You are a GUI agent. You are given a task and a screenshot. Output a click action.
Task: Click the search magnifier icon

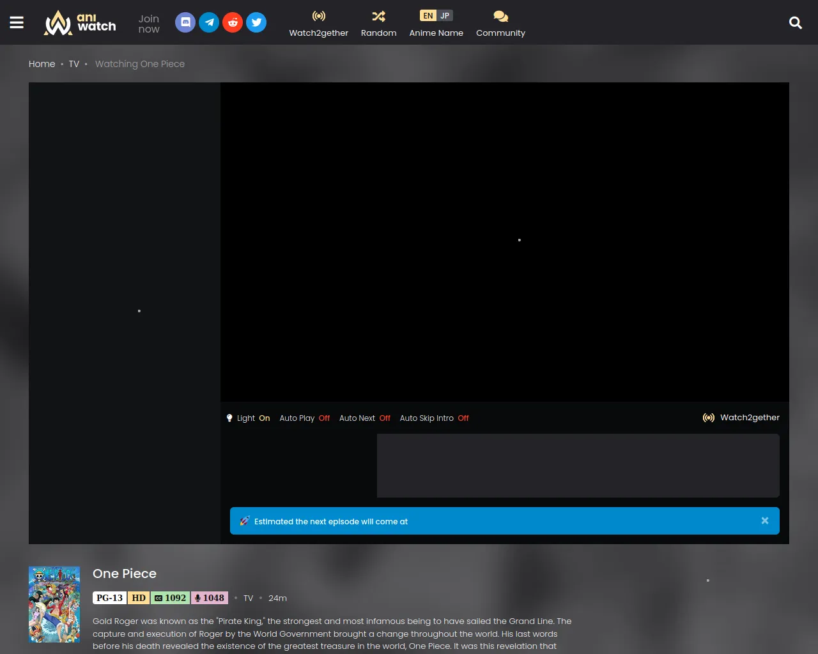[x=796, y=23]
